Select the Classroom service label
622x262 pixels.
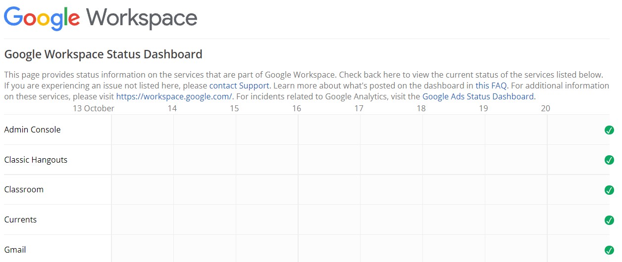click(x=24, y=189)
